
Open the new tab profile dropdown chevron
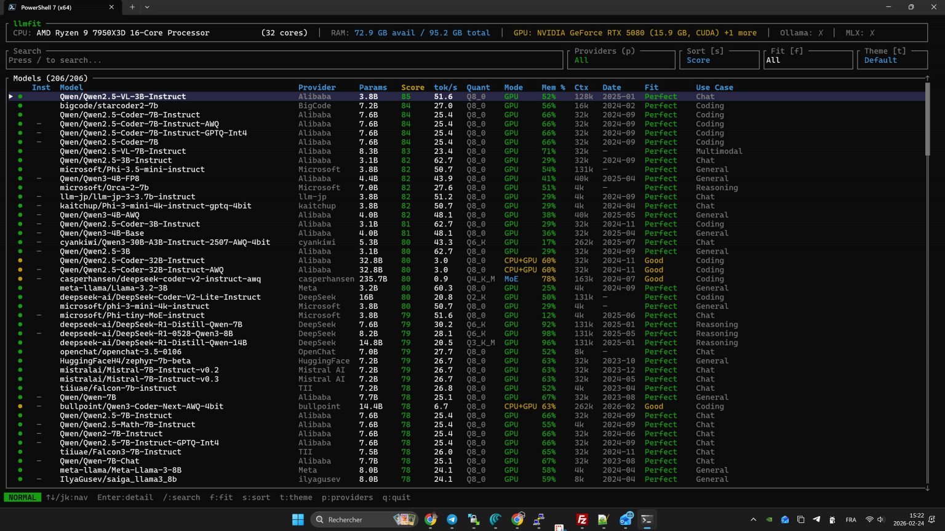click(147, 7)
